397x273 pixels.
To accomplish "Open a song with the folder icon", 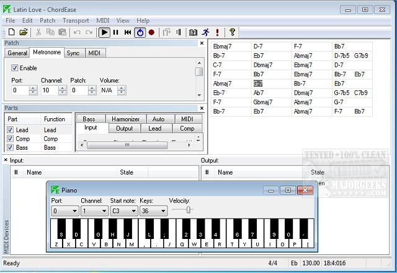I will [x=24, y=32].
